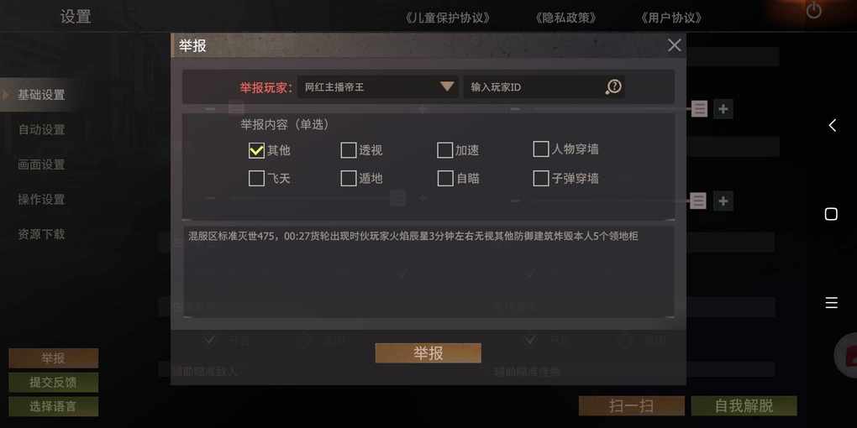The height and width of the screenshot is (428, 857).
Task: Expand the reported player dropdown arrow
Action: [446, 86]
